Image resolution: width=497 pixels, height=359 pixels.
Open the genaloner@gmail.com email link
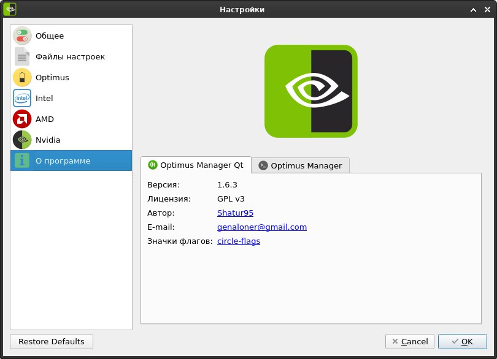click(x=262, y=227)
